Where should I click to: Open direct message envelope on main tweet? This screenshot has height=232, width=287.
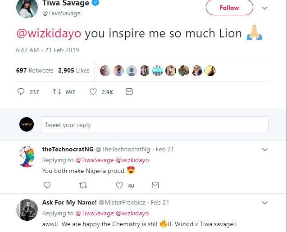click(x=129, y=91)
